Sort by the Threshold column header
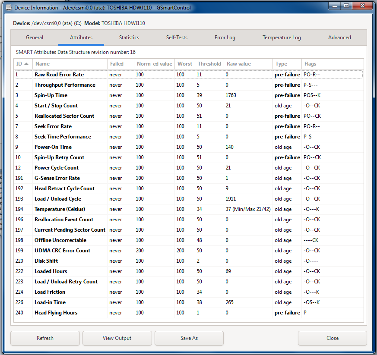Viewport: 377px width, 355px height. pos(209,64)
